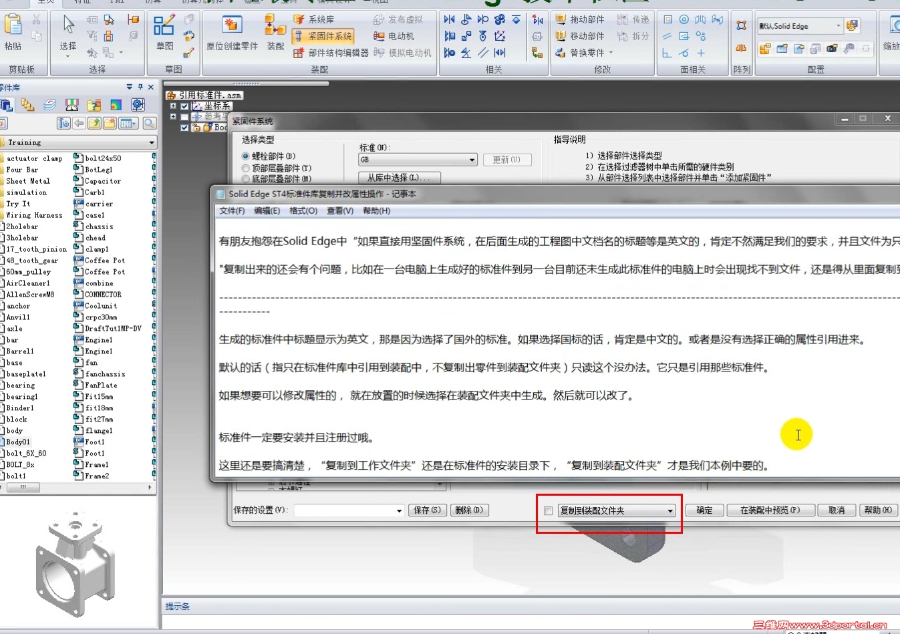Select the 顶部层叠部件(T) radio button
Screen dimensions: 900x634
coord(245,168)
